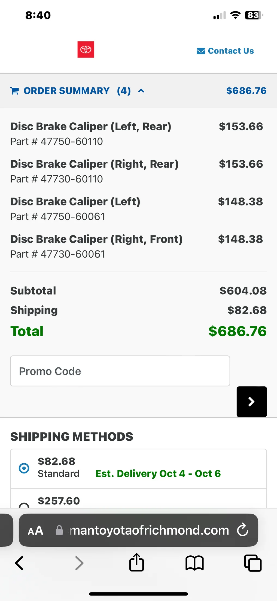Tap the website address bar
The width and height of the screenshot is (277, 601).
[x=149, y=530]
